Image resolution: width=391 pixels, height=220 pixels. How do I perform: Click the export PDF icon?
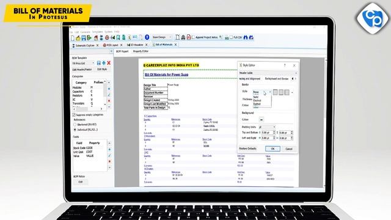coord(189,37)
